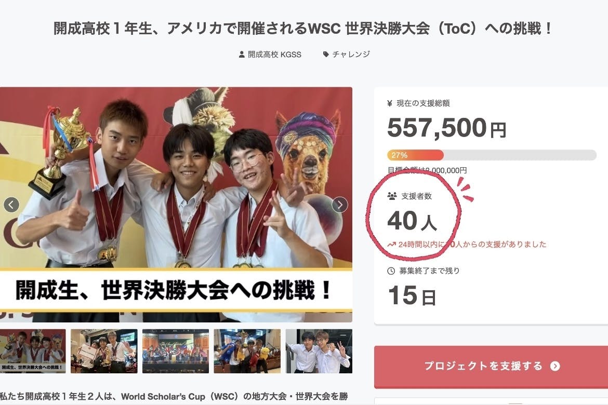The image size is (608, 405).
Task: Click the clock icon beside 募集終了まで残り
Action: click(391, 271)
